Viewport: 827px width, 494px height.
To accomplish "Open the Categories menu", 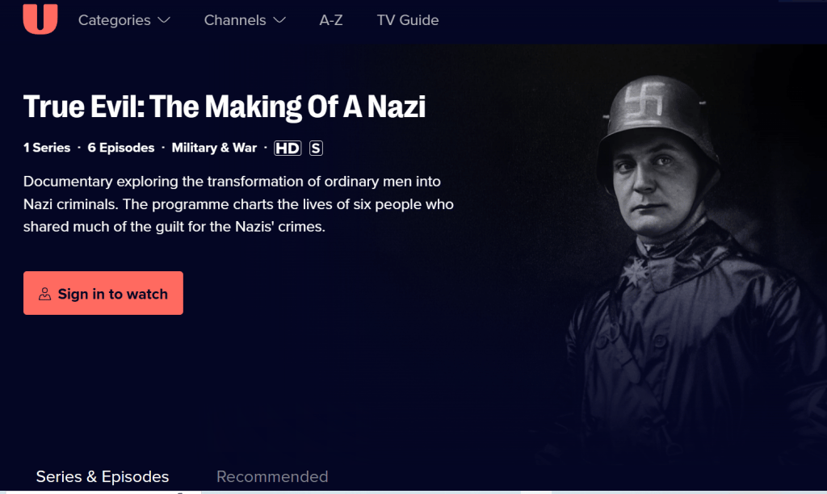I will [124, 20].
